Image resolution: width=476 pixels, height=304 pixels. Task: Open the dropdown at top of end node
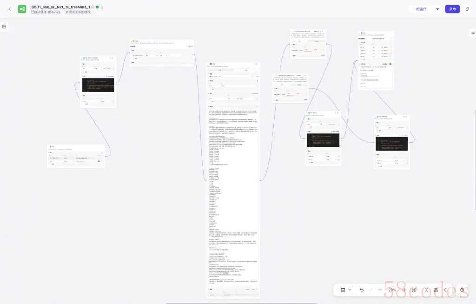pos(382,39)
